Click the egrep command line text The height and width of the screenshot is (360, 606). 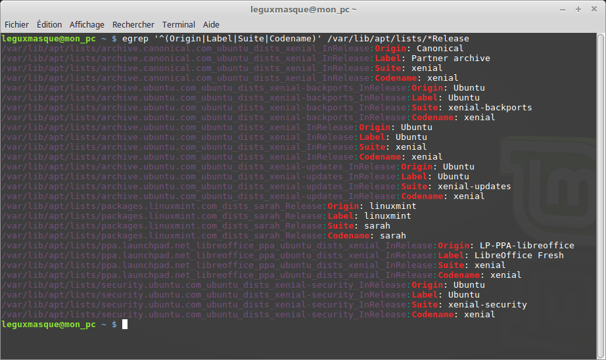[x=296, y=39]
